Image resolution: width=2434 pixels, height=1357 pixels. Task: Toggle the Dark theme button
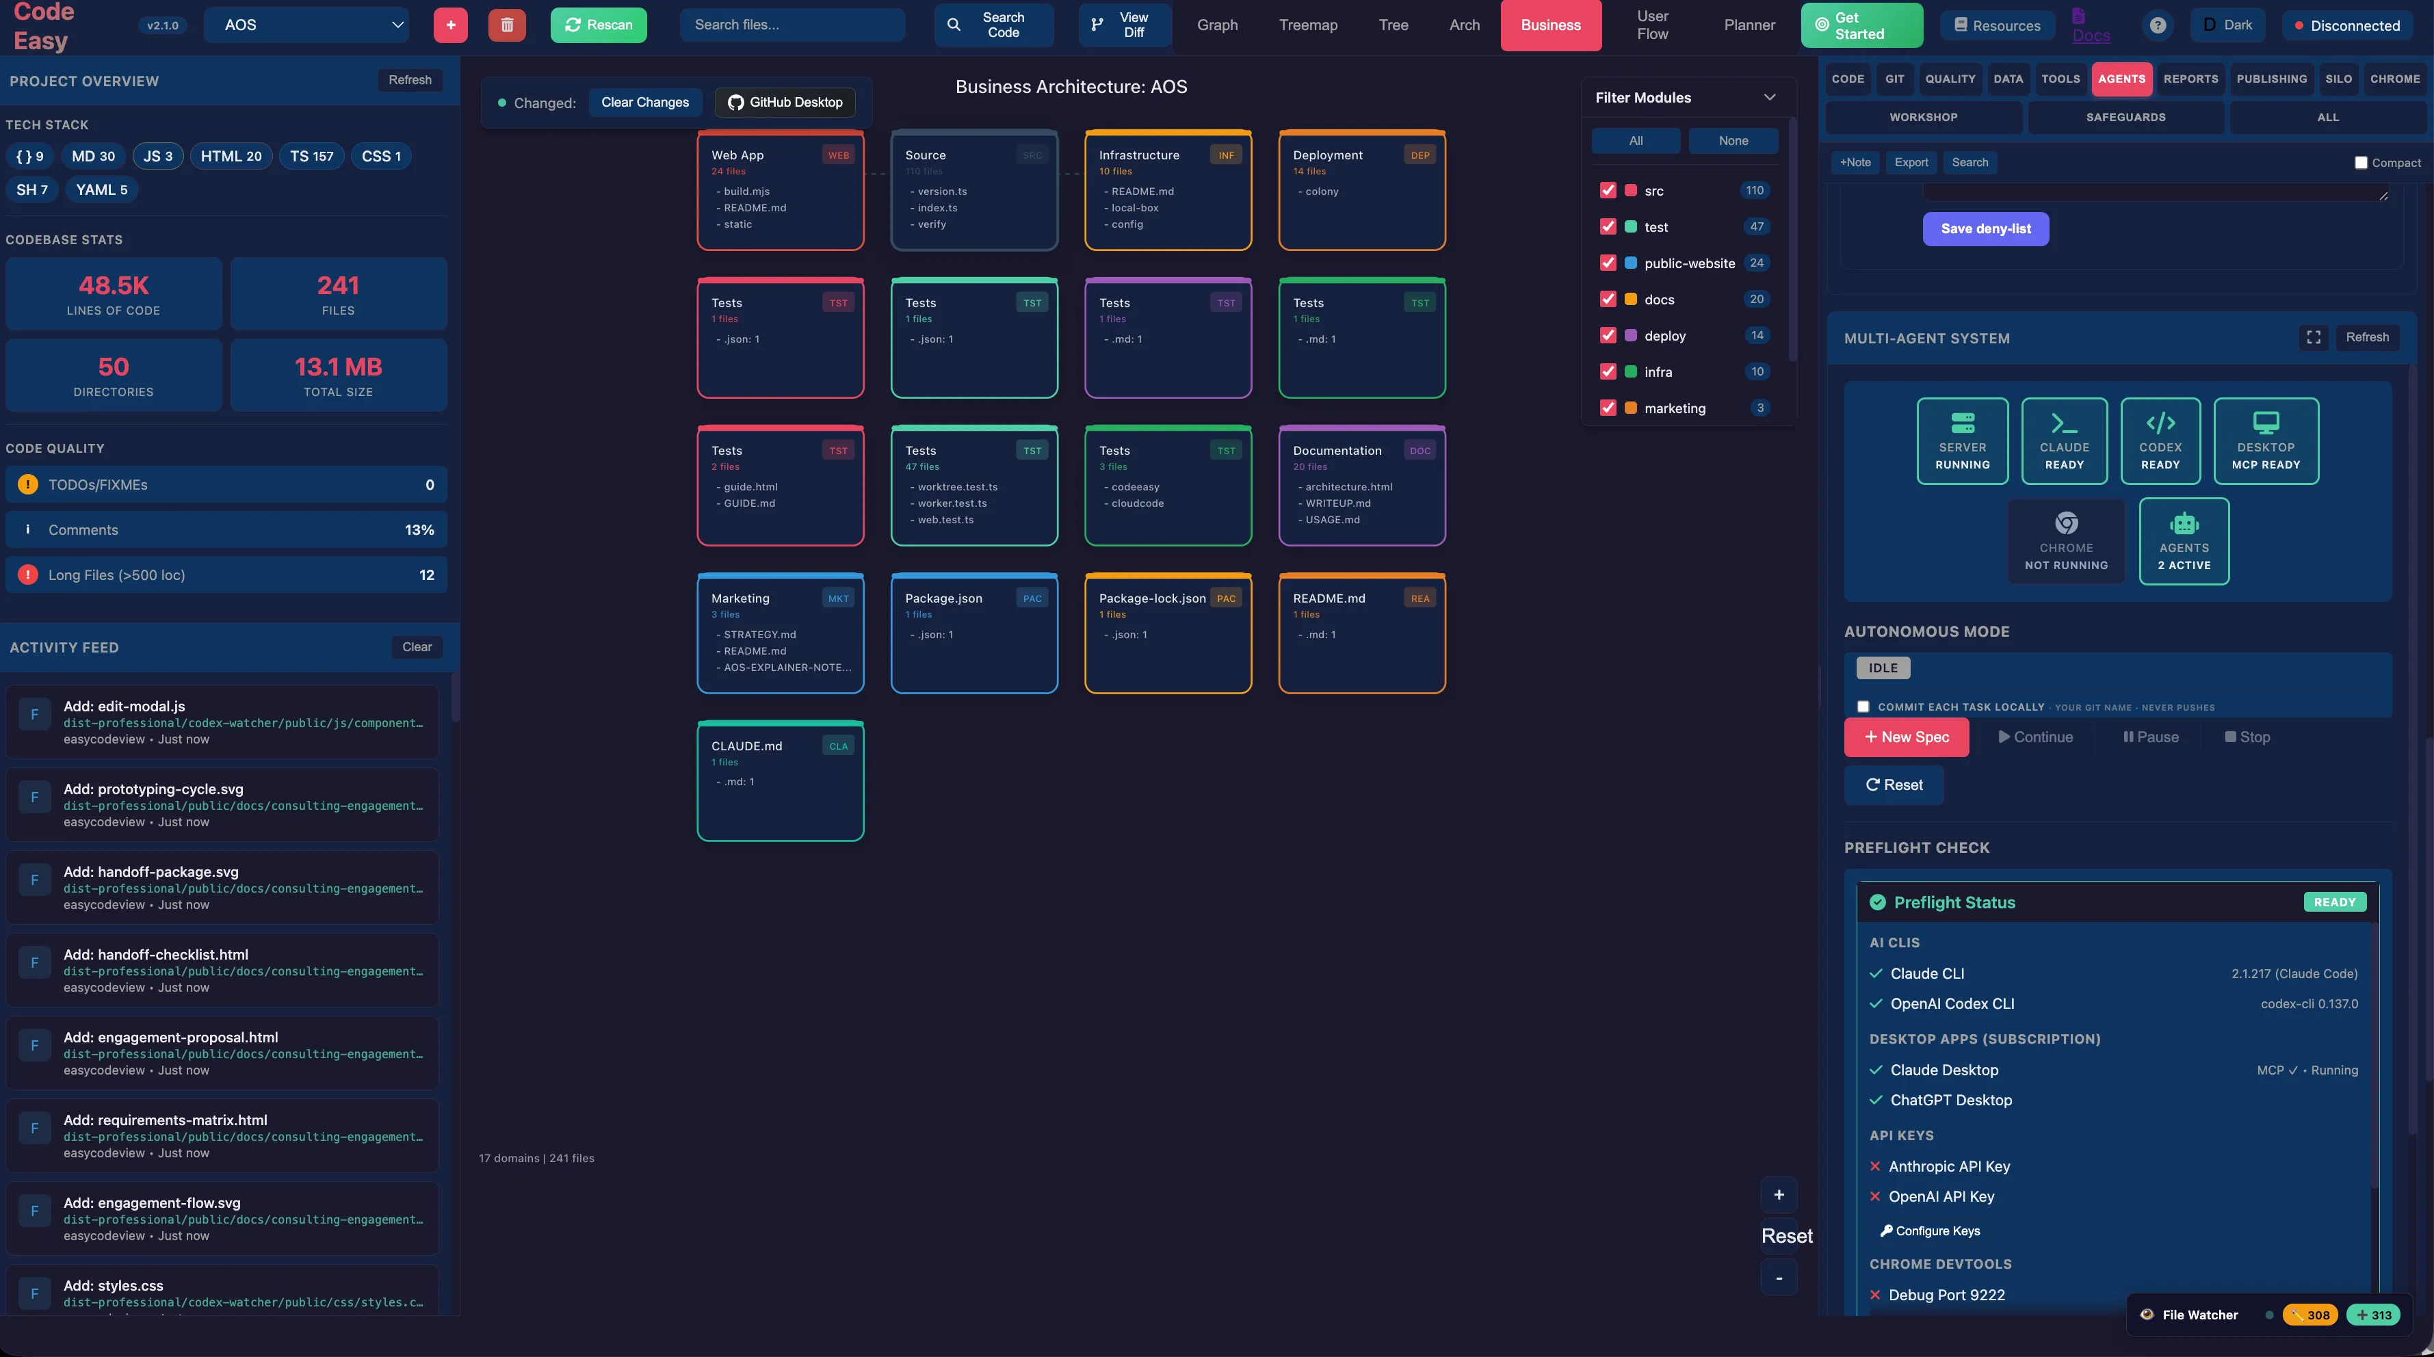(x=2227, y=25)
